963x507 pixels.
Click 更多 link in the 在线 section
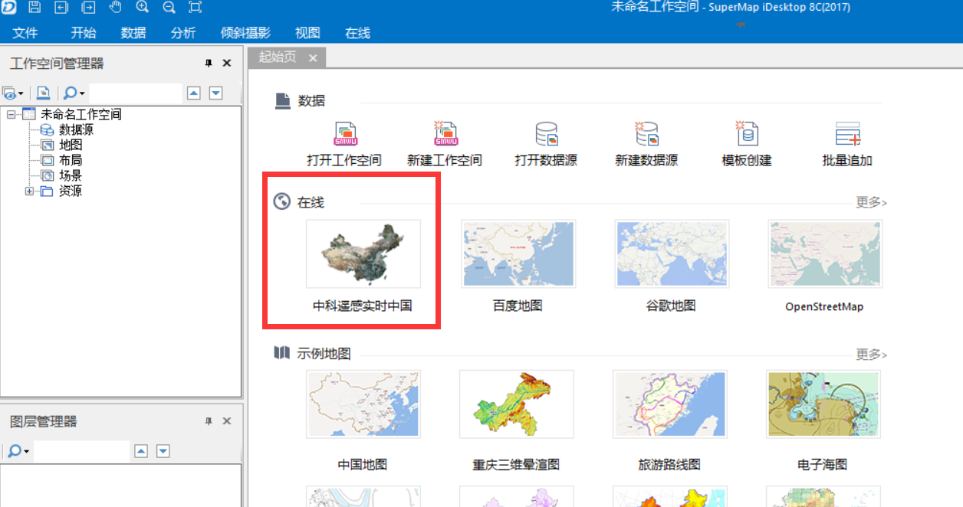[872, 203]
